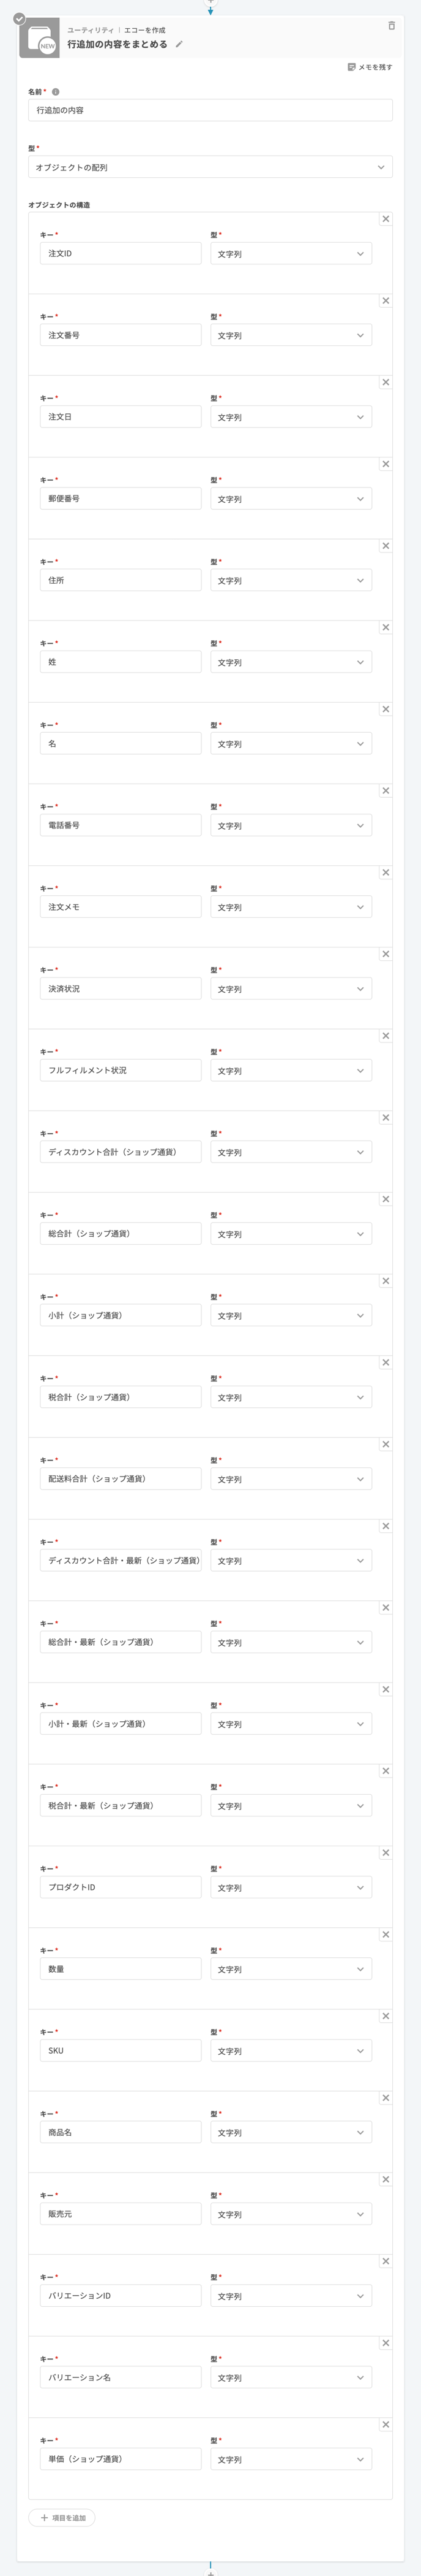Click the 住所 key input field
The width and height of the screenshot is (421, 2576).
121,580
